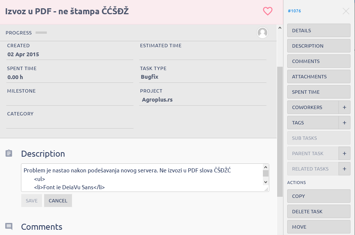
Task: Add a related task with plus icon
Action: (344, 169)
